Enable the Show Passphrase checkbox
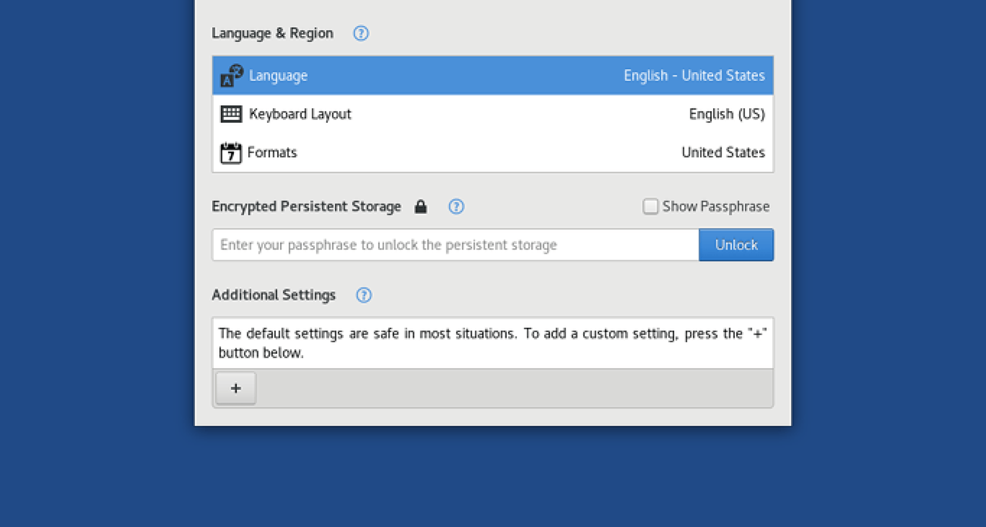This screenshot has width=986, height=527. [650, 207]
